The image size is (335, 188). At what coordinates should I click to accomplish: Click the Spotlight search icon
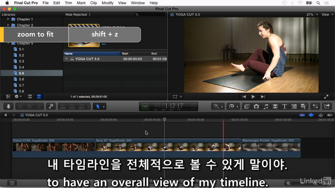click(x=319, y=3)
